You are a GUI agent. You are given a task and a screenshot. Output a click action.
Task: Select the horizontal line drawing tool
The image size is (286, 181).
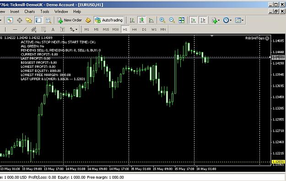[15, 29]
